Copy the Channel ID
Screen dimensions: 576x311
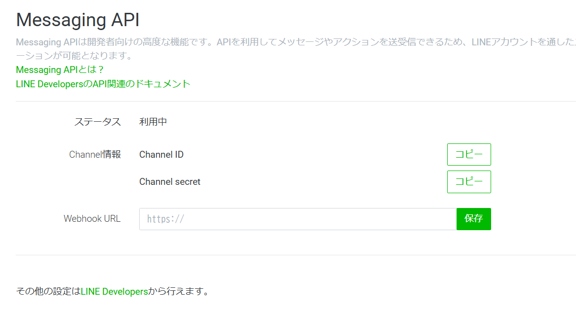coord(469,154)
